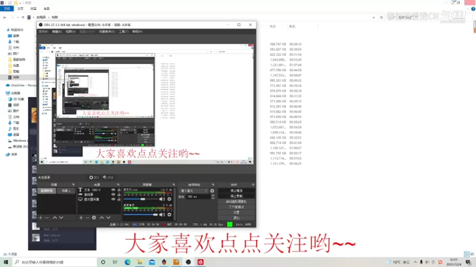Viewport: 476px width, 267px height.
Task: Open Task View from the taskbar
Action: tap(115, 262)
